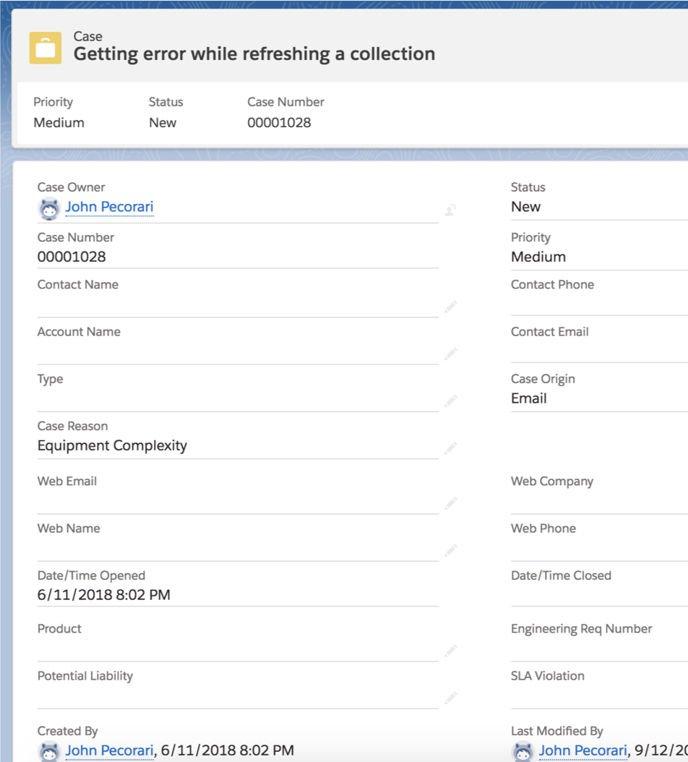Click the change owner icon beside Case Owner
Screen dimensions: 688x762
point(450,210)
